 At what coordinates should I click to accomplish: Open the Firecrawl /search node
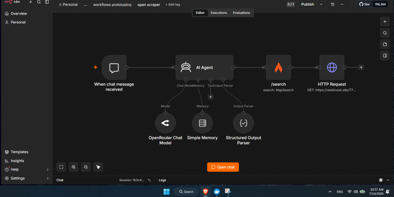[x=279, y=67]
